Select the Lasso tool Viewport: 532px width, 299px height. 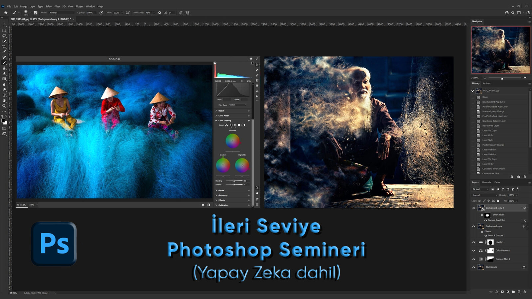click(4, 36)
